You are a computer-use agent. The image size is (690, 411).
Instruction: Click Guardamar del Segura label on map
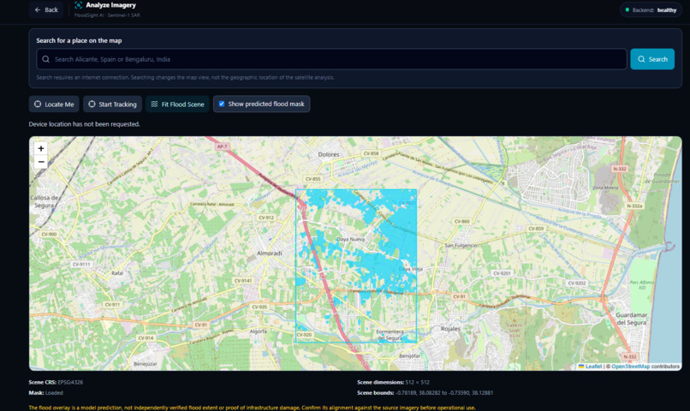point(631,319)
